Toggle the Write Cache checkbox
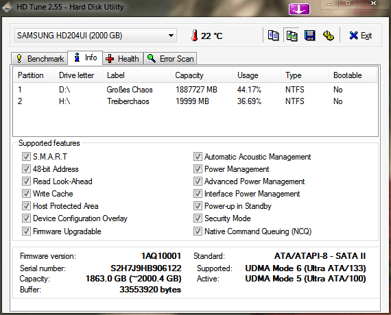 26,194
